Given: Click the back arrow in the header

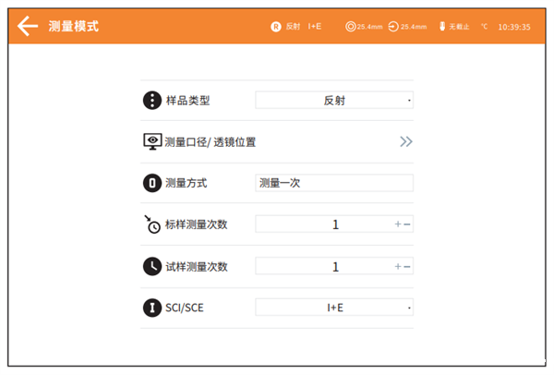Looking at the screenshot, I should click(28, 26).
